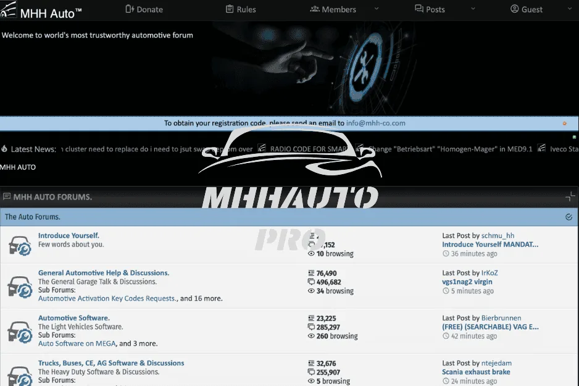Click the car icon before the Iveco news item
Image resolution: width=579 pixels, height=386 pixels.
pyautogui.click(x=541, y=149)
